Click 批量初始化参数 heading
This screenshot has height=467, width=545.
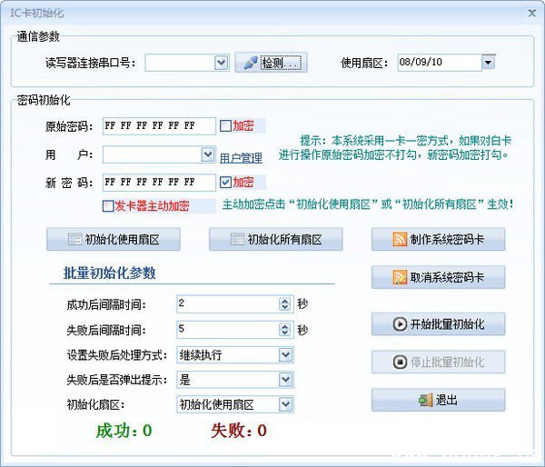(x=110, y=273)
